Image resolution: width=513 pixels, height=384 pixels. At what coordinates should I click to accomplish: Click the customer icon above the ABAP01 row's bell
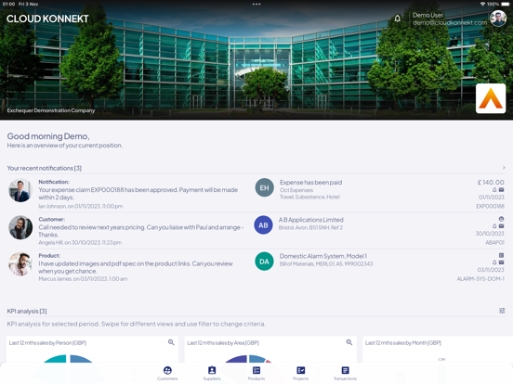pos(501,219)
